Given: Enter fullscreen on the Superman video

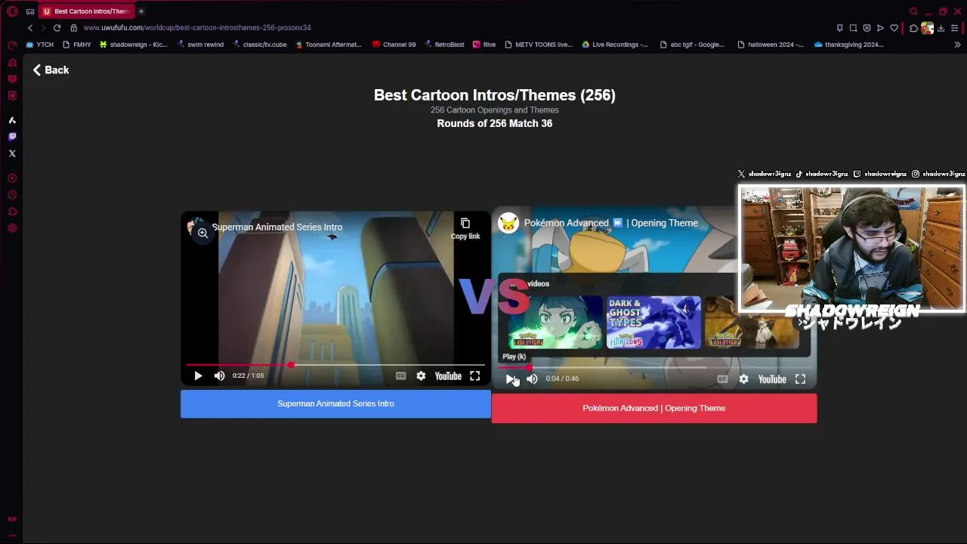Looking at the screenshot, I should 474,376.
